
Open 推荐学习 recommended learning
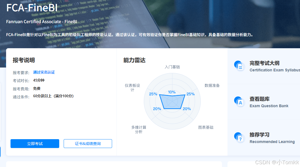coord(259,135)
